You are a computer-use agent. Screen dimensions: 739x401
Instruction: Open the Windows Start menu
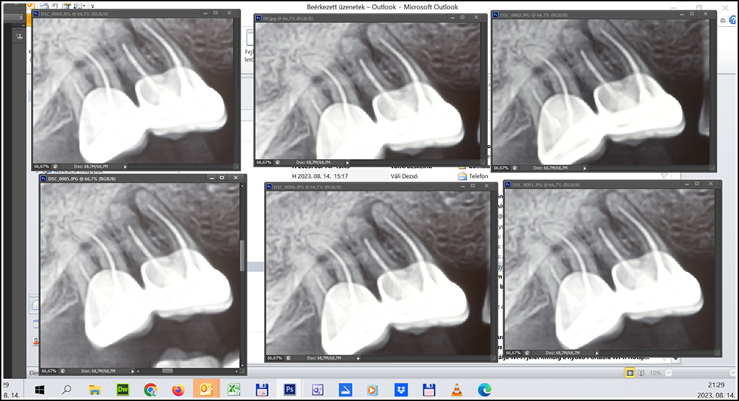[x=40, y=389]
